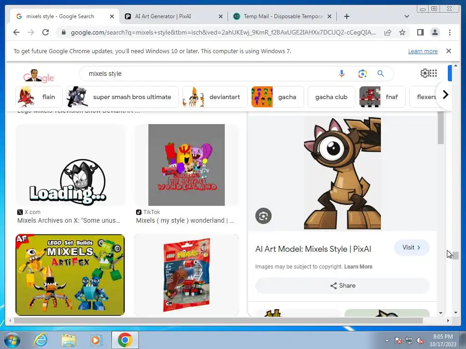Click the horizontal scrollbar right arrow
The height and width of the screenshot is (349, 466).
point(448,320)
